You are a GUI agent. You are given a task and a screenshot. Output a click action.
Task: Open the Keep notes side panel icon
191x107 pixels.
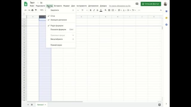(167, 18)
